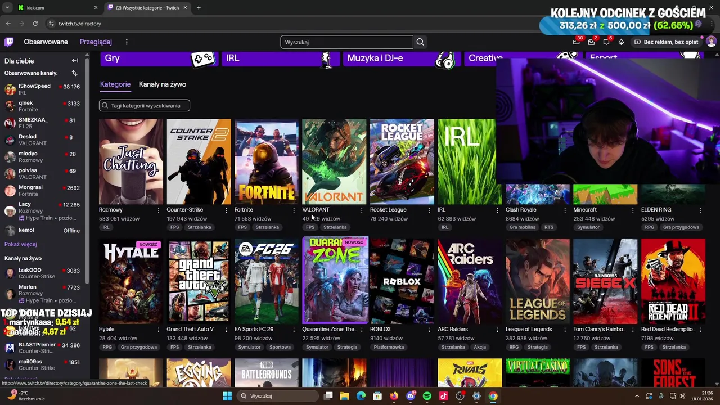Click the Gra mobilna tag under Clash Royale
The width and height of the screenshot is (720, 405).
[x=523, y=227]
